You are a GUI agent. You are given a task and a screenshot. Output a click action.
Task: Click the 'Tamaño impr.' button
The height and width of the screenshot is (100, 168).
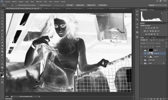(102, 5)
